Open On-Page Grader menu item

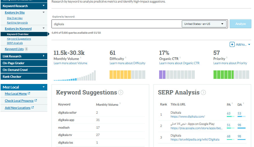[x=14, y=63]
